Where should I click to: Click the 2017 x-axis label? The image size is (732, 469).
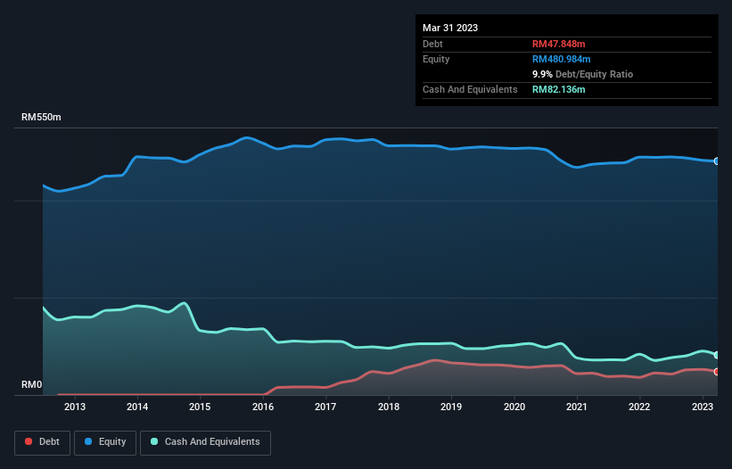coord(325,407)
